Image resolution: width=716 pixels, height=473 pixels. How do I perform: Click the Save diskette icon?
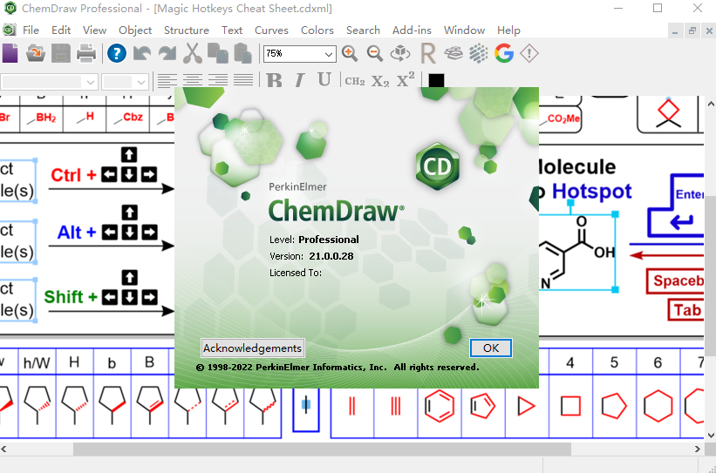tap(61, 53)
